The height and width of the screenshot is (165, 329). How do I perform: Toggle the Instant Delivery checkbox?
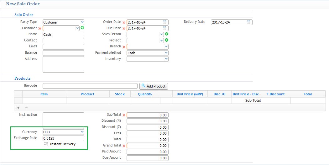46,144
